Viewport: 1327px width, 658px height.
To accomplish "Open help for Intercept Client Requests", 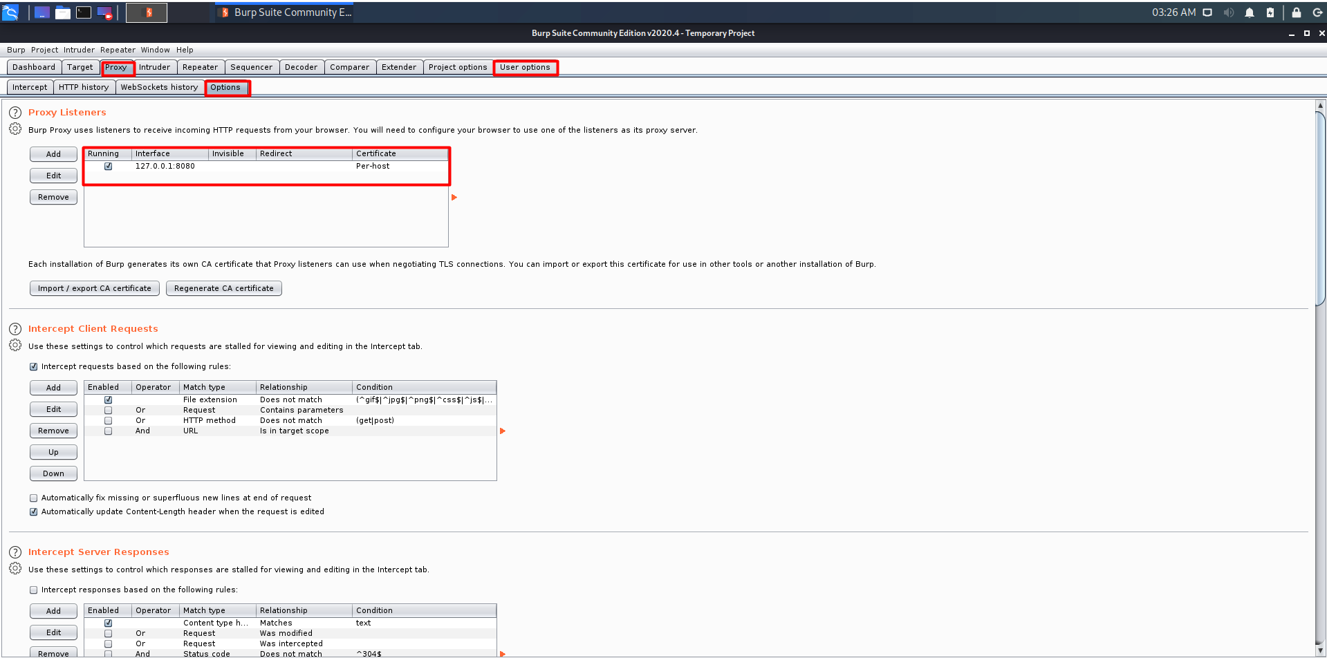I will 15,329.
